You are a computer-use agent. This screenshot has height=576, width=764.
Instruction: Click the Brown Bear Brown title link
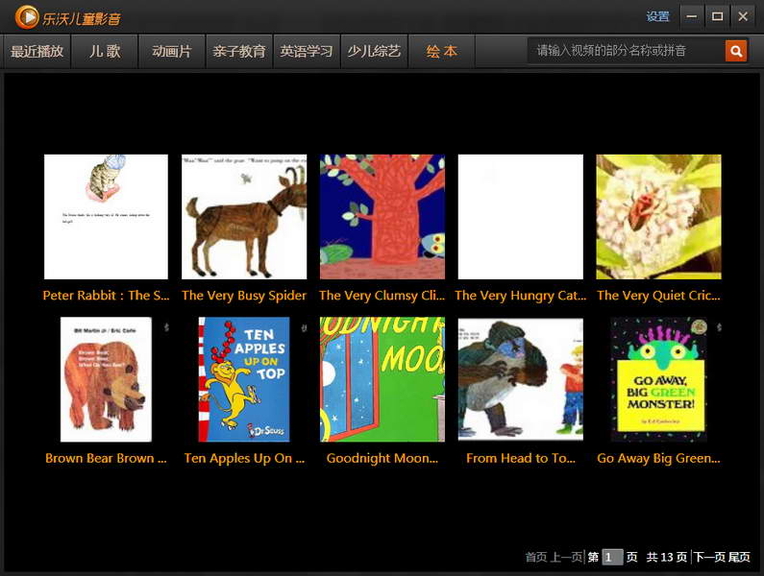point(106,458)
